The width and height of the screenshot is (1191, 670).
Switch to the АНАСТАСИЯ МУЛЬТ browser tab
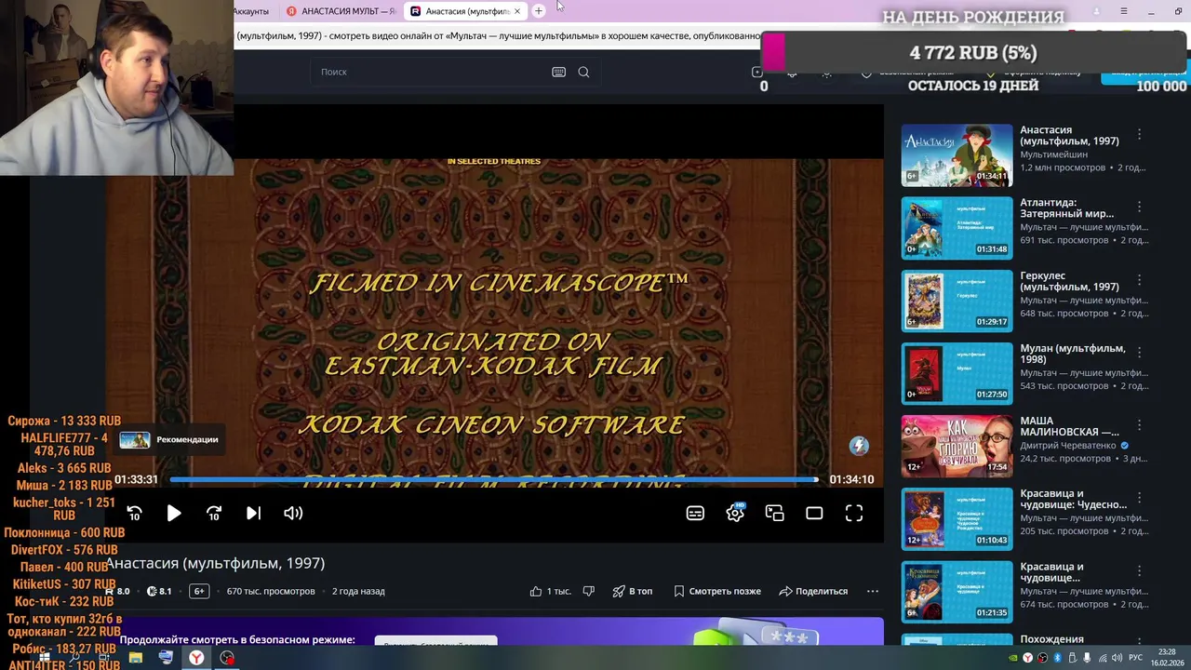coord(341,11)
